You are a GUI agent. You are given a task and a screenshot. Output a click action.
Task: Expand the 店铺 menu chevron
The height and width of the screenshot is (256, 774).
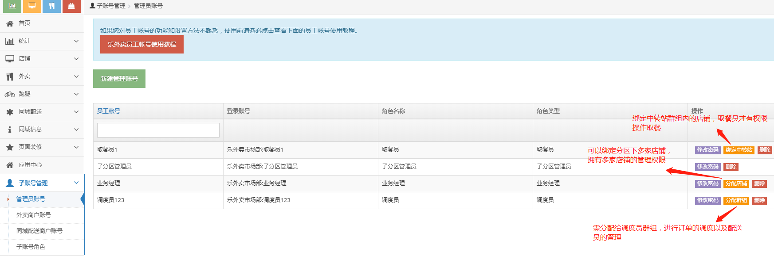76,59
